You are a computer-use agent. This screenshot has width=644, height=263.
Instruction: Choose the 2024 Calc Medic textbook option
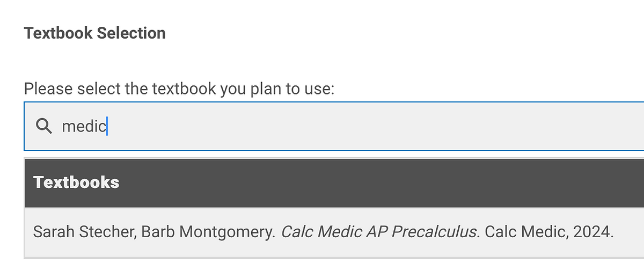click(322, 232)
